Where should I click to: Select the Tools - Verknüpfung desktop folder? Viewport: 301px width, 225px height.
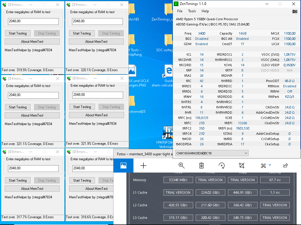click(135, 45)
